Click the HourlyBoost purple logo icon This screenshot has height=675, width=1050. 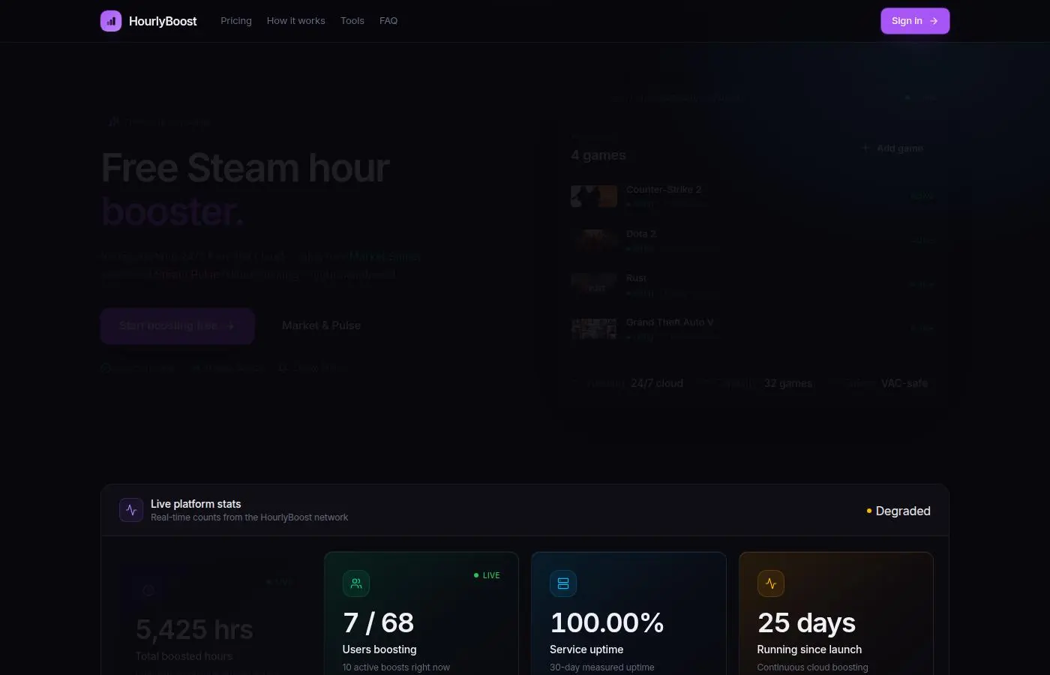click(x=111, y=21)
